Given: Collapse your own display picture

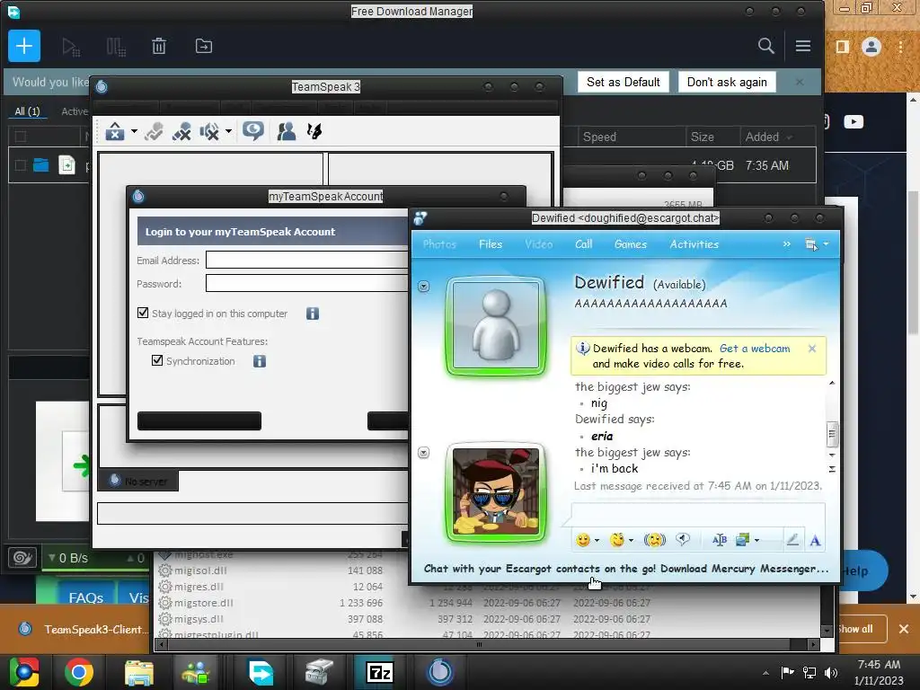Looking at the screenshot, I should (x=424, y=453).
